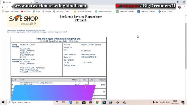187x105 pixels.
Task: Select Direct Seller Id value MKG9A57SHINE
Action: (x=88, y=55)
